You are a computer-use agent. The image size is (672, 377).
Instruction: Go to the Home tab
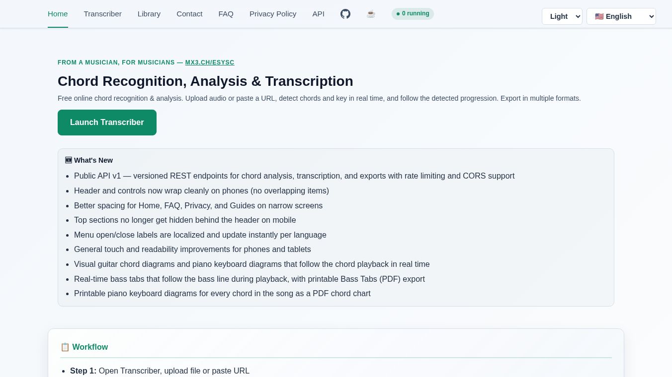coord(58,14)
